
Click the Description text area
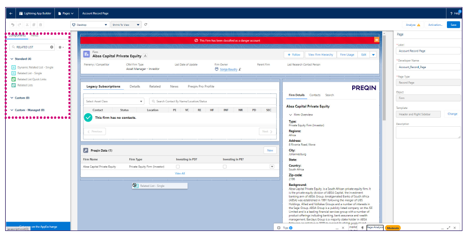(x=428, y=132)
